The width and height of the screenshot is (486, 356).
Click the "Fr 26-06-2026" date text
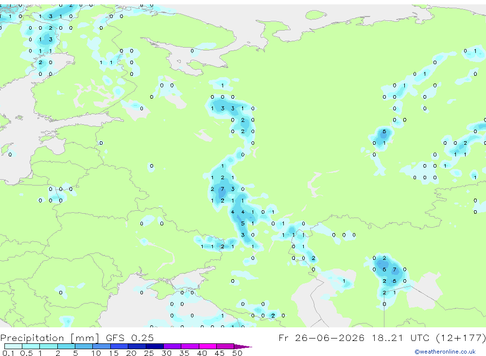pyautogui.click(x=321, y=338)
